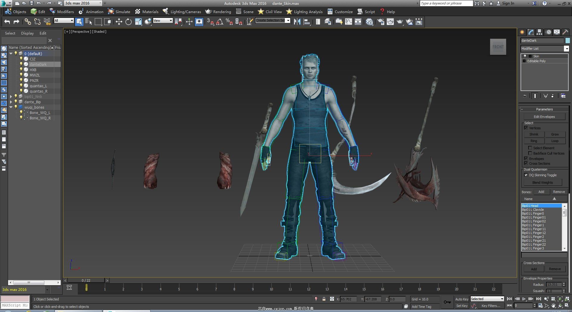Click the Radius spinner arrows

click(x=564, y=284)
